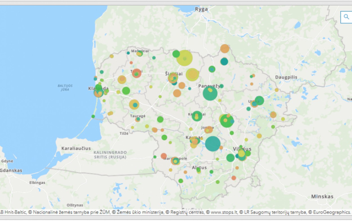Screen dimensions: 352x221
Task: Select the largest yellow bubble north of Šiauliai
Action: pos(184,58)
